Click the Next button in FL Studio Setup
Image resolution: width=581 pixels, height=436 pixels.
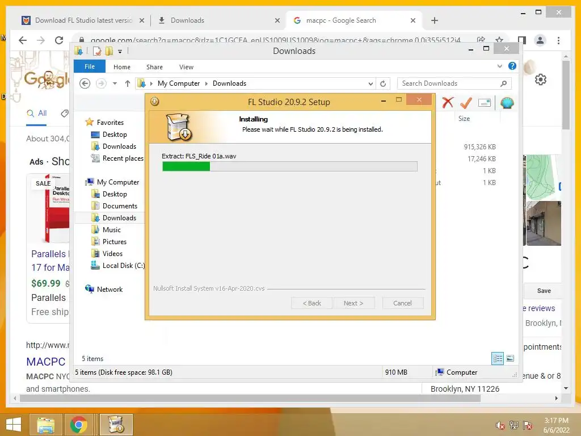[353, 303]
